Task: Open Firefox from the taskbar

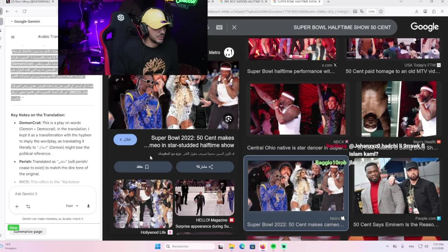Action: click(x=263, y=246)
